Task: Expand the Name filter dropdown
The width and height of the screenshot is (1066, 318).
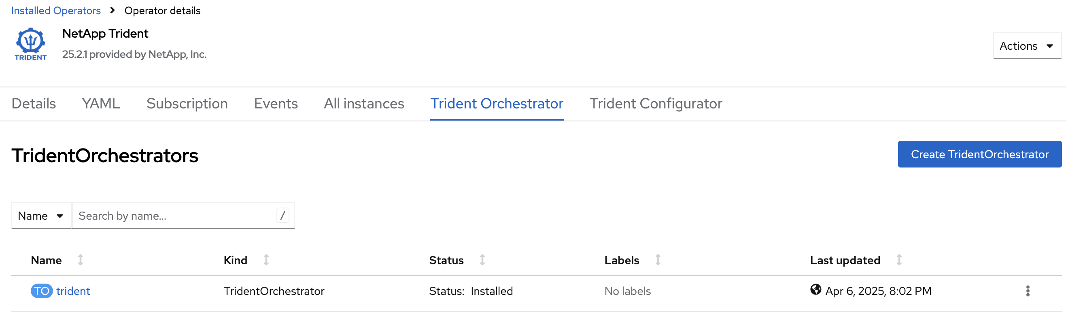Action: pyautogui.click(x=41, y=216)
